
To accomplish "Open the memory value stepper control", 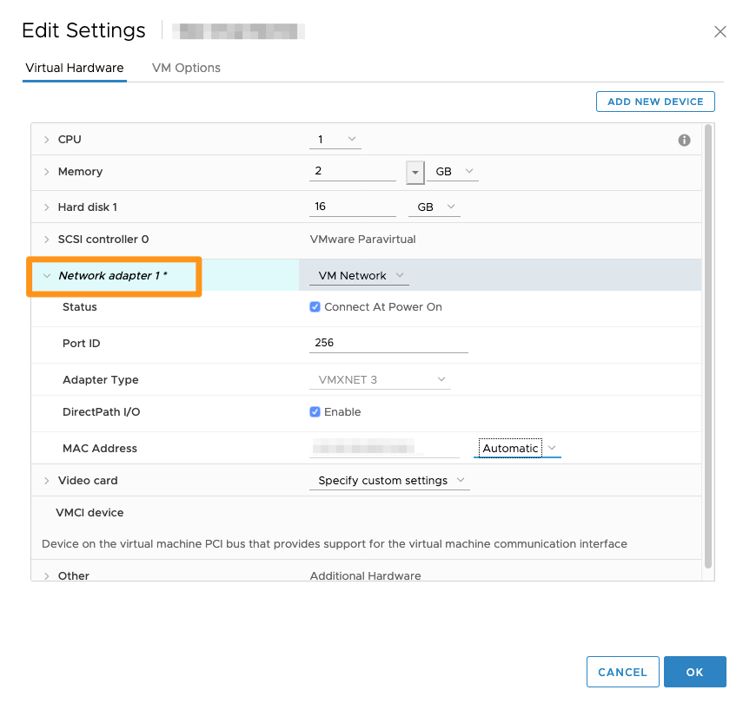I will pyautogui.click(x=415, y=171).
